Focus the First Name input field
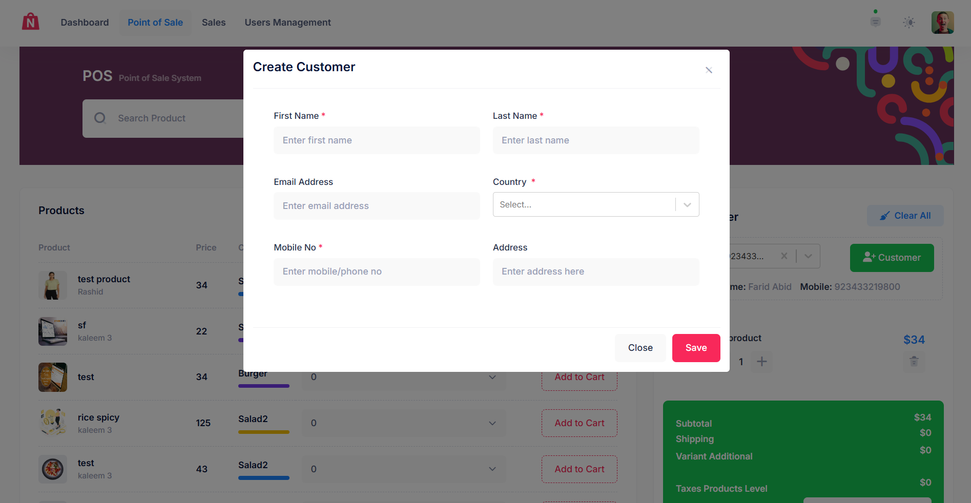This screenshot has height=503, width=971. tap(377, 140)
